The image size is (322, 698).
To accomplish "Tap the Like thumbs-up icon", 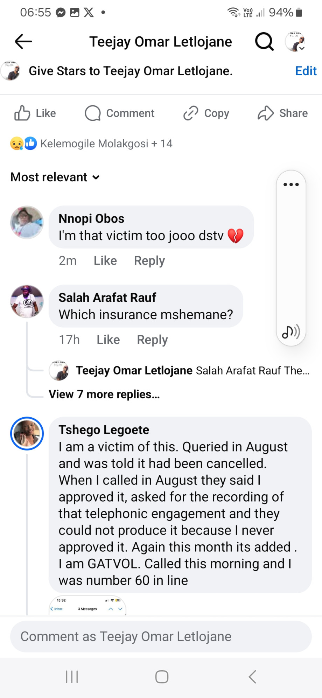I will (x=22, y=113).
